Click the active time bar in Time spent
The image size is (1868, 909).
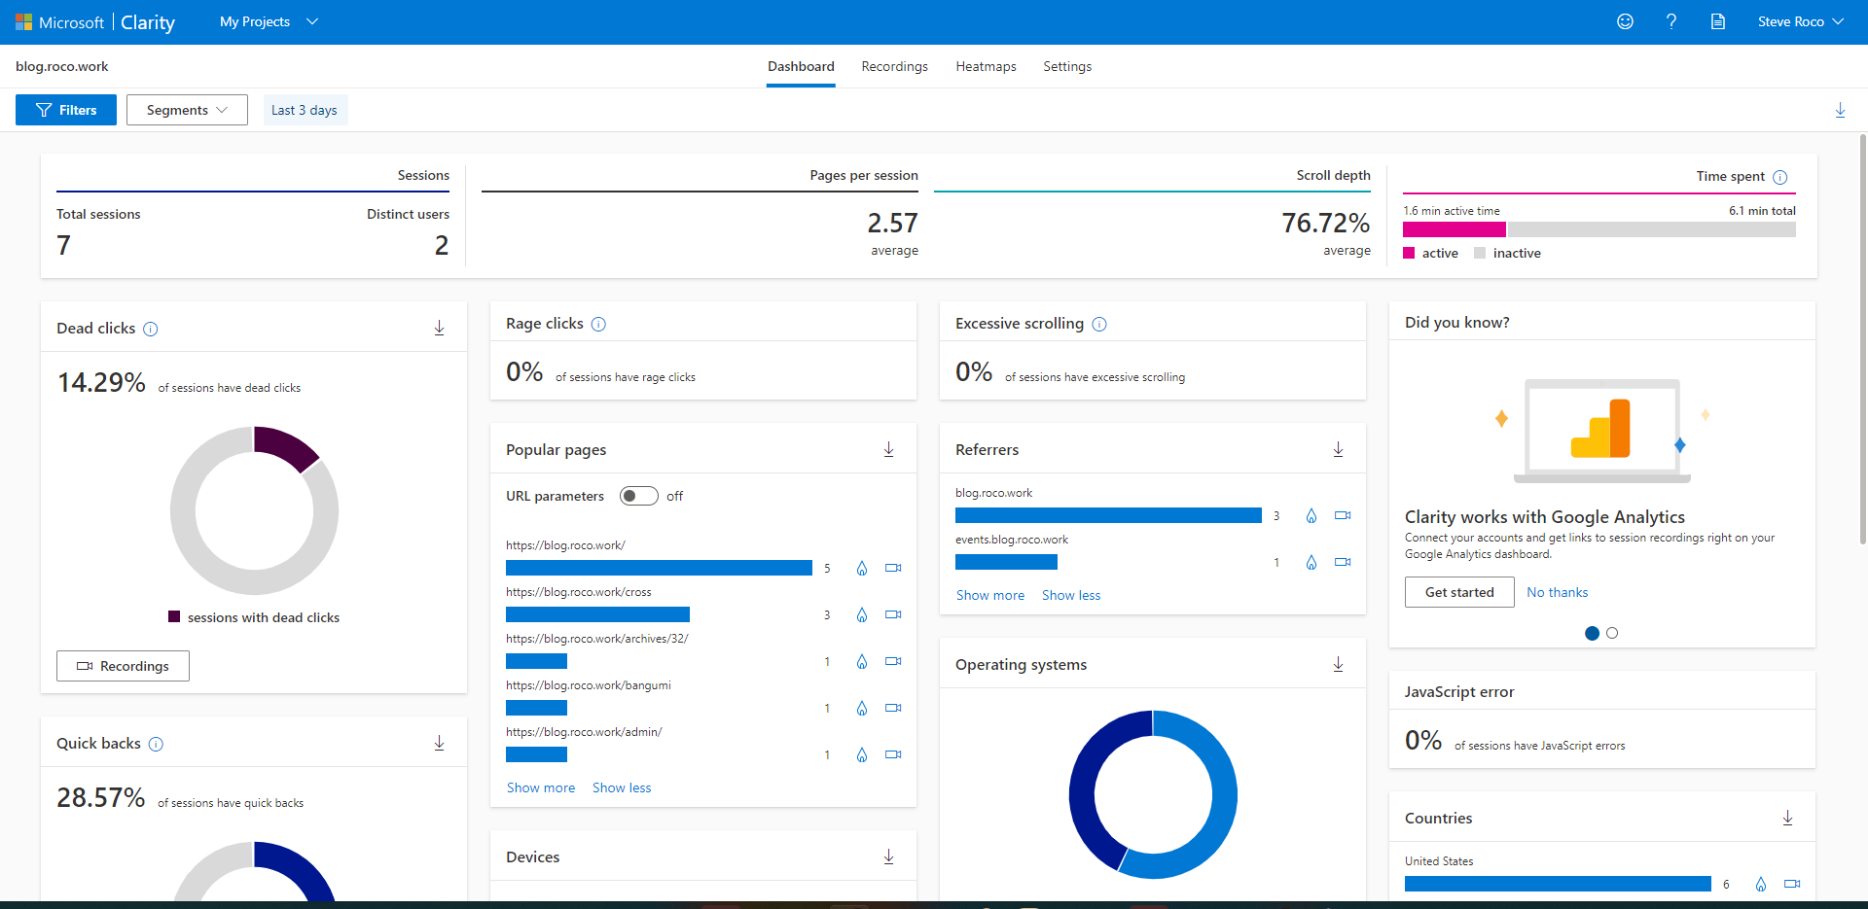pyautogui.click(x=1454, y=229)
